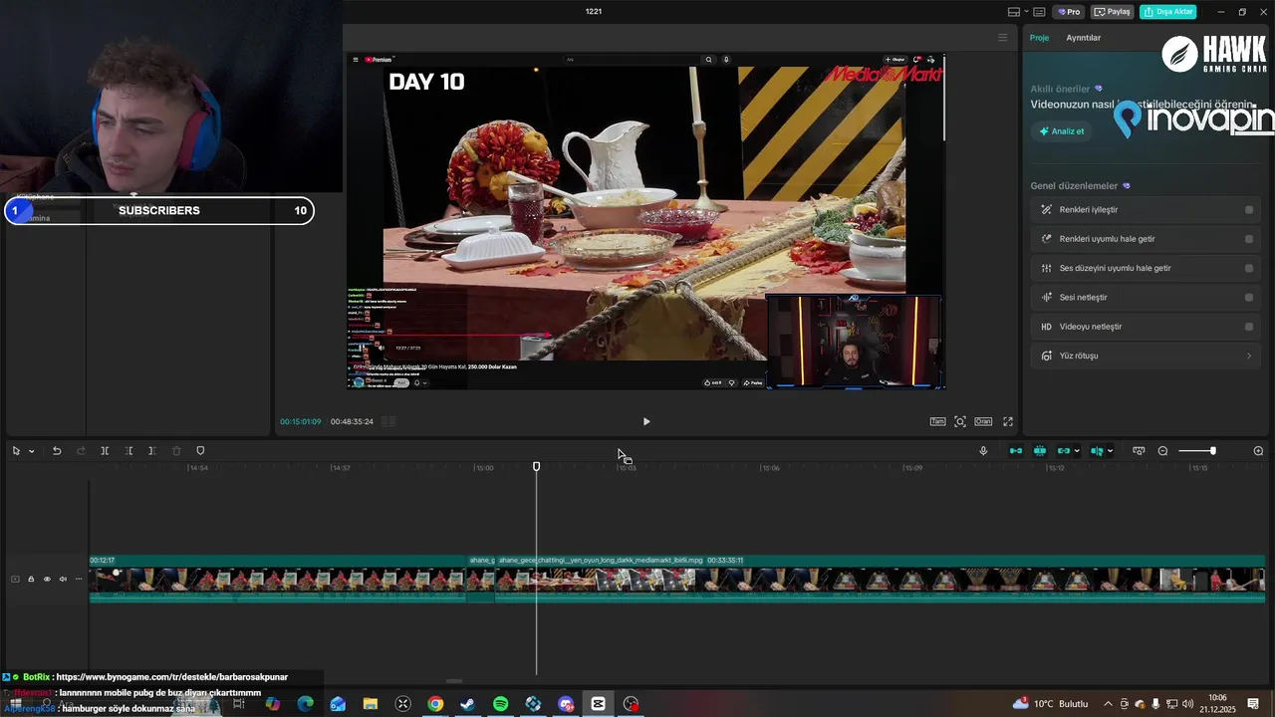Enable the Videoyu netleştir checkbox
Image resolution: width=1275 pixels, height=717 pixels.
[1249, 327]
